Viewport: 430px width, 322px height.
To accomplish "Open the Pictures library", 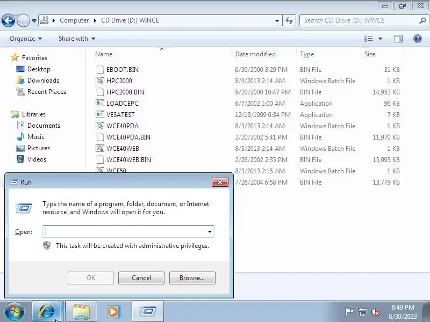I will [x=38, y=148].
